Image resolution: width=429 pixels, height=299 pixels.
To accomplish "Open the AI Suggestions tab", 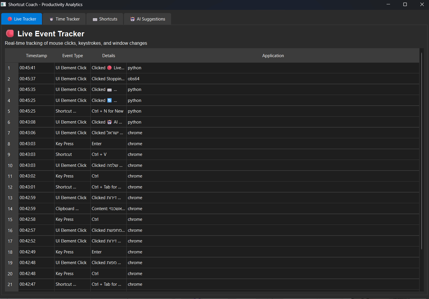I will click(147, 19).
